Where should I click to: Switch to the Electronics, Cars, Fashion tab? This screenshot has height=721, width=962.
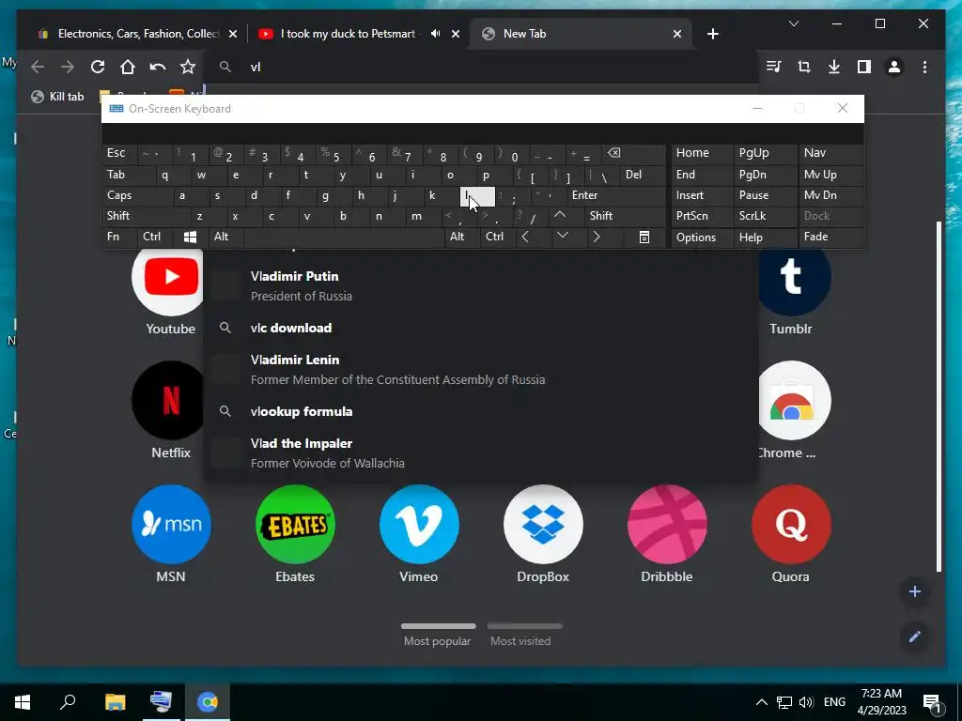(137, 34)
